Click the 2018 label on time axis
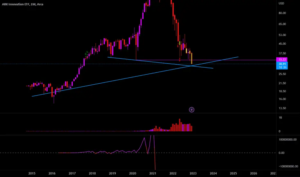300x177 pixels. click(x=92, y=173)
